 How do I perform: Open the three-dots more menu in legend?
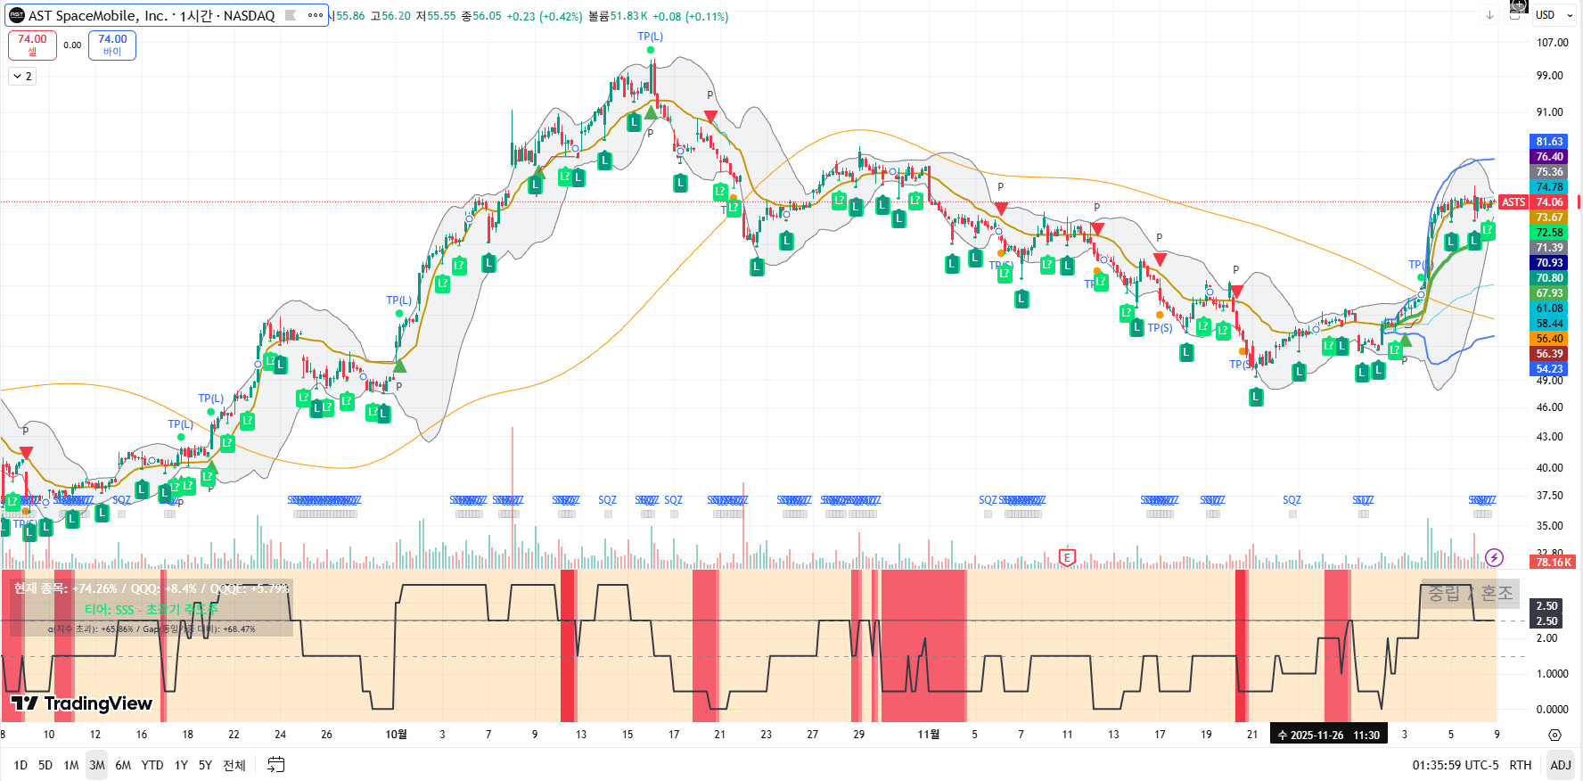(x=316, y=15)
